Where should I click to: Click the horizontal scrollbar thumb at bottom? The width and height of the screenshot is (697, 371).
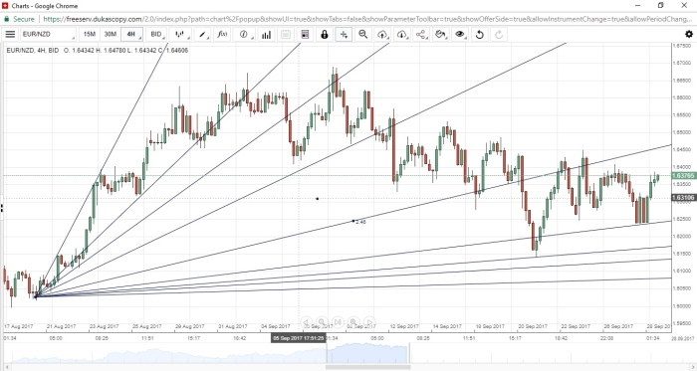pos(368,367)
